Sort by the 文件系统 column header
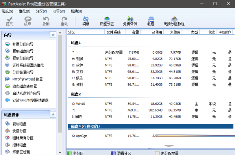This screenshot has height=155, width=235. pyautogui.click(x=115, y=32)
